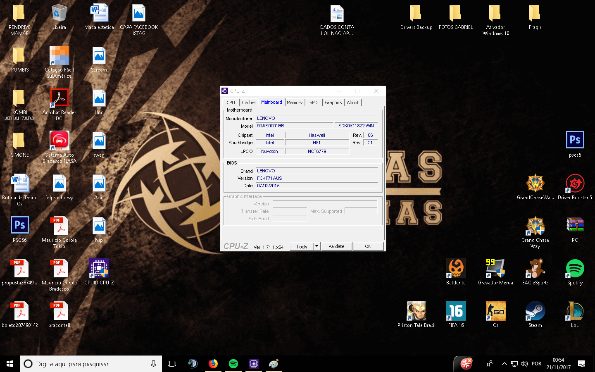Viewport: 595px width, 372px height.
Task: Select the Cotação Fácil SulAmérica shortcut
Action: tap(59, 62)
